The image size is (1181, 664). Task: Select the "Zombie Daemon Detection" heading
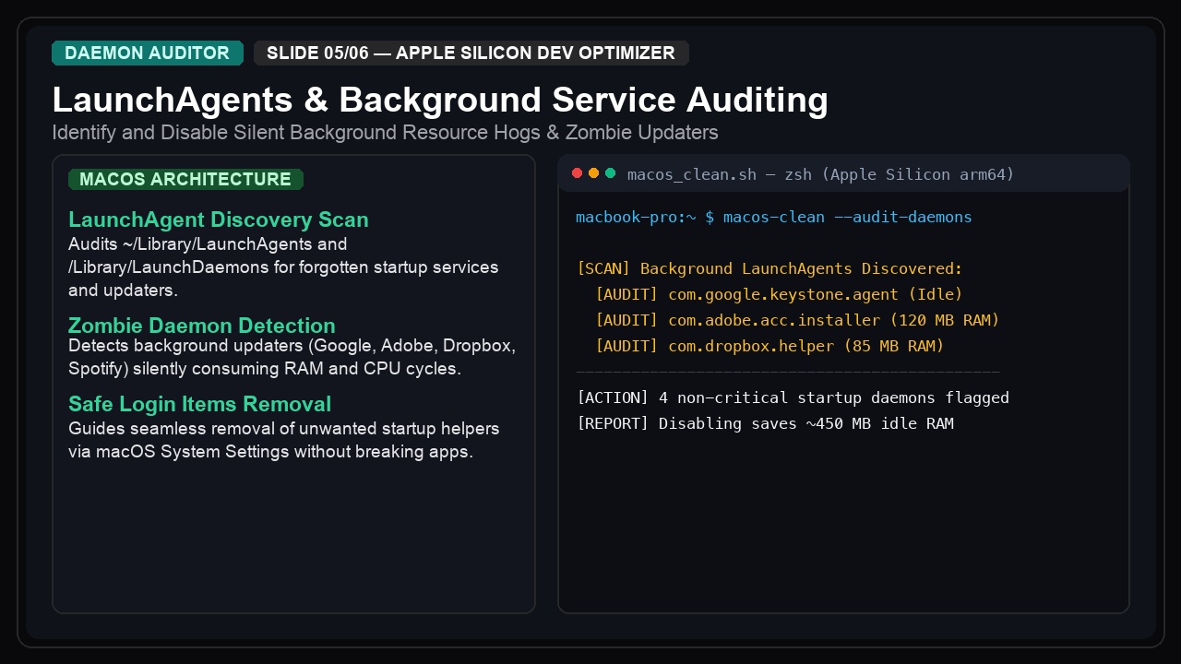point(202,326)
